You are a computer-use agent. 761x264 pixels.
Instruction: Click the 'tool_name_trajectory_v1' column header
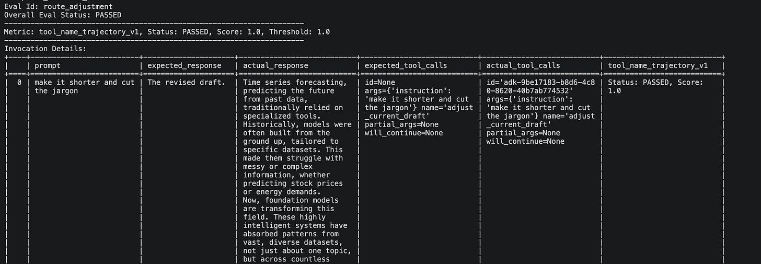[658, 65]
